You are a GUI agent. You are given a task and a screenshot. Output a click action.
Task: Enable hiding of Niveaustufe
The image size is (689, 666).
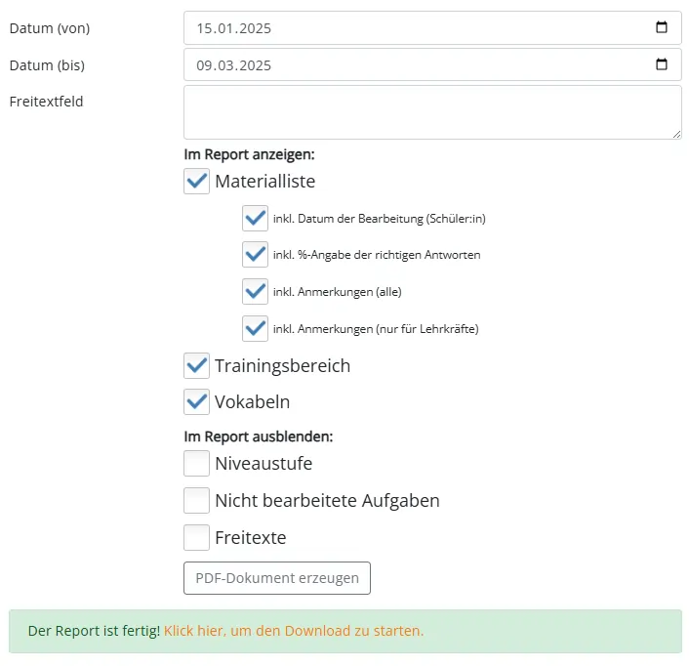[x=197, y=464]
